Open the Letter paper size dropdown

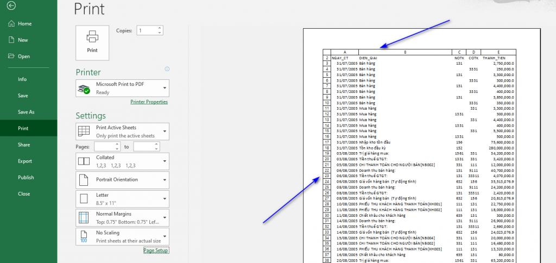165,199
